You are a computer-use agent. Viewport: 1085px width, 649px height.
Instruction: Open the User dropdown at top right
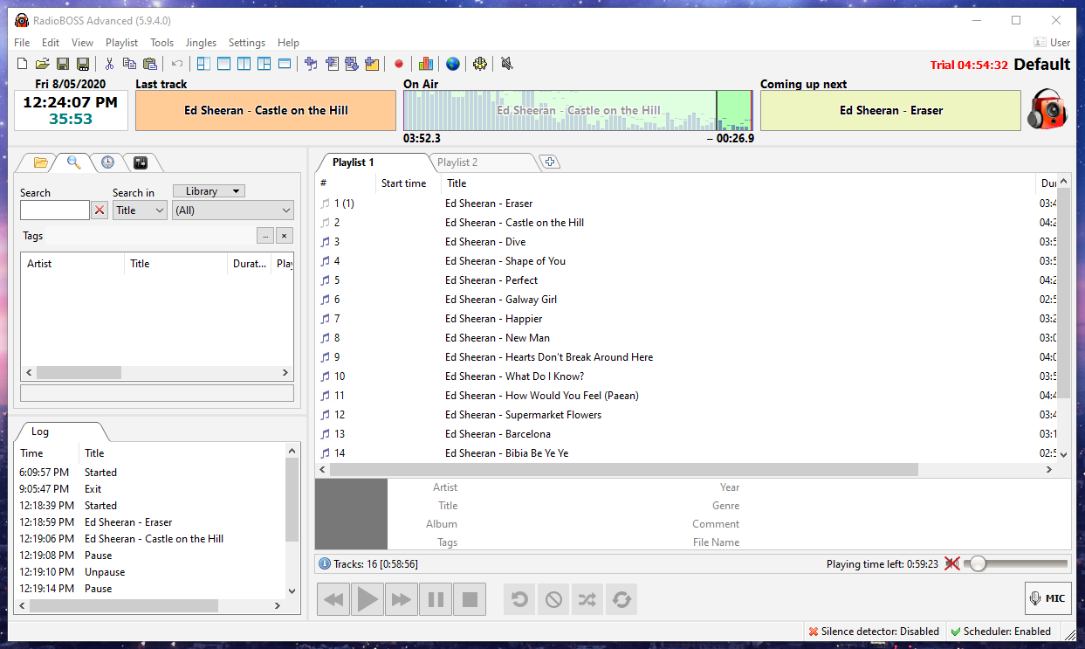pyautogui.click(x=1052, y=43)
